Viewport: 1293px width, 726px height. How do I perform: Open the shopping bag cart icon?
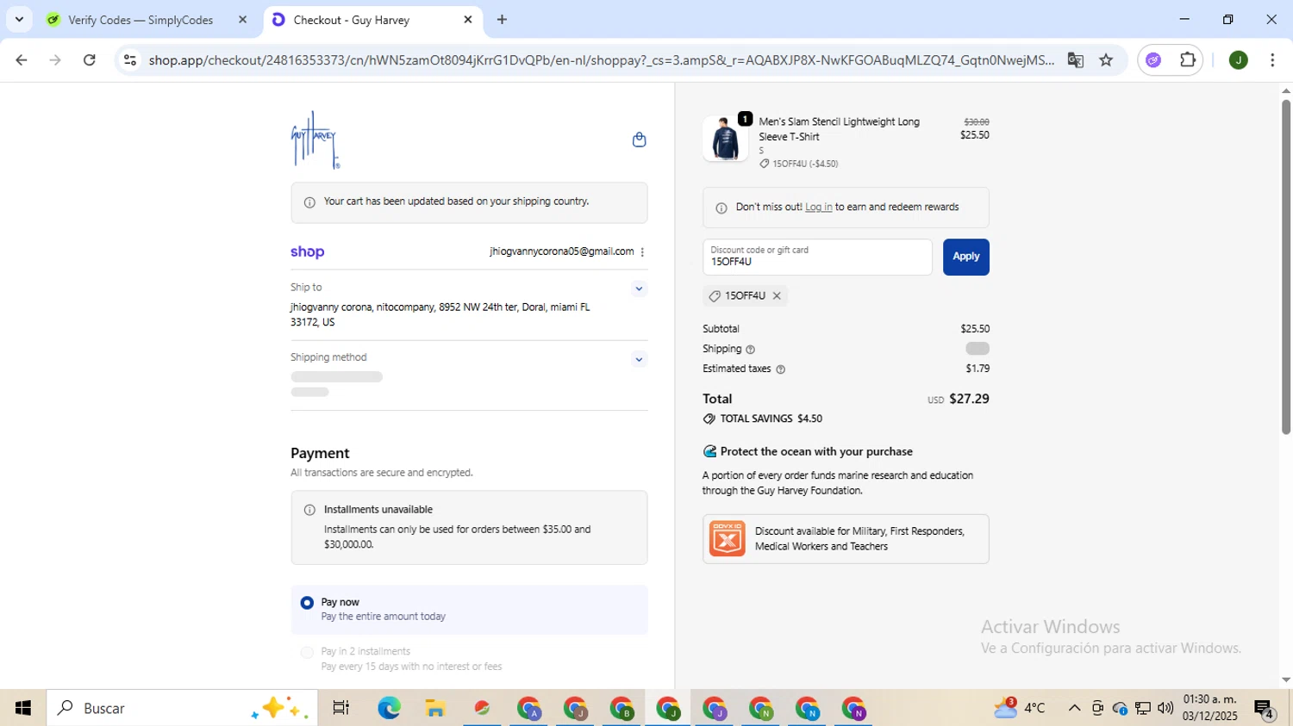(639, 140)
